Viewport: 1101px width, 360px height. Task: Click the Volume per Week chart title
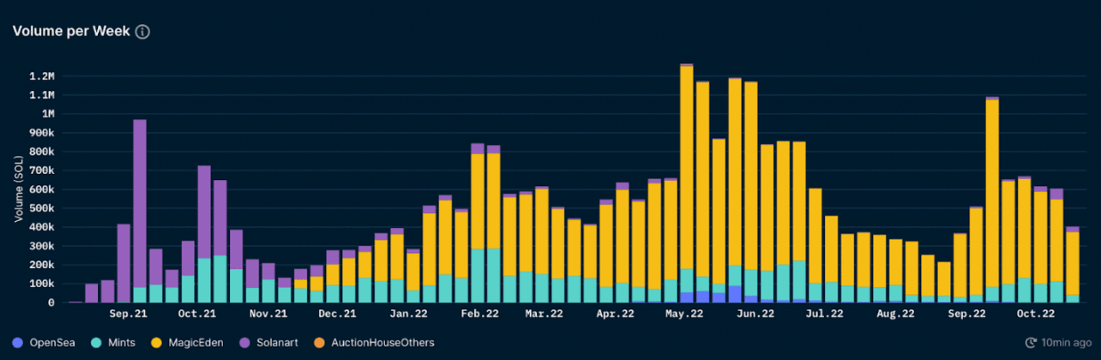point(71,31)
